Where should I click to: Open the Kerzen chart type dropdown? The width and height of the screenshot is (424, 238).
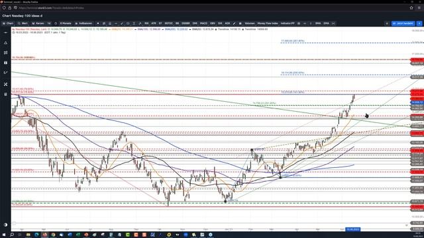point(38,24)
